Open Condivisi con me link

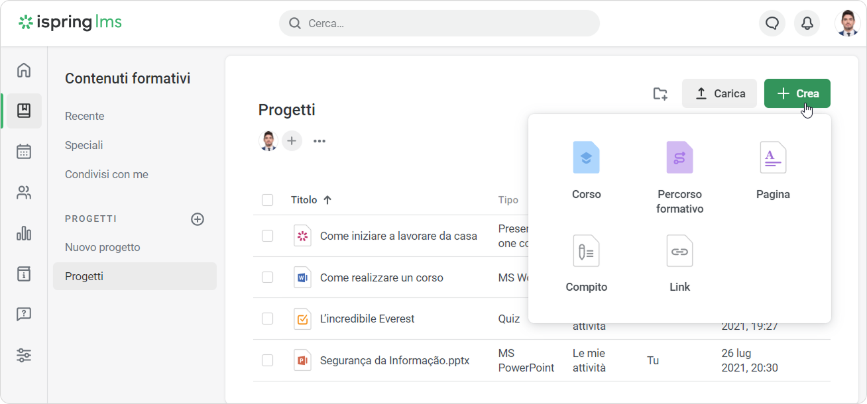click(107, 174)
